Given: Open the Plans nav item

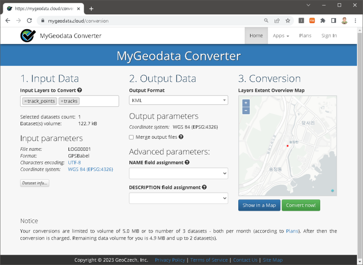Looking at the screenshot, I should [x=305, y=36].
